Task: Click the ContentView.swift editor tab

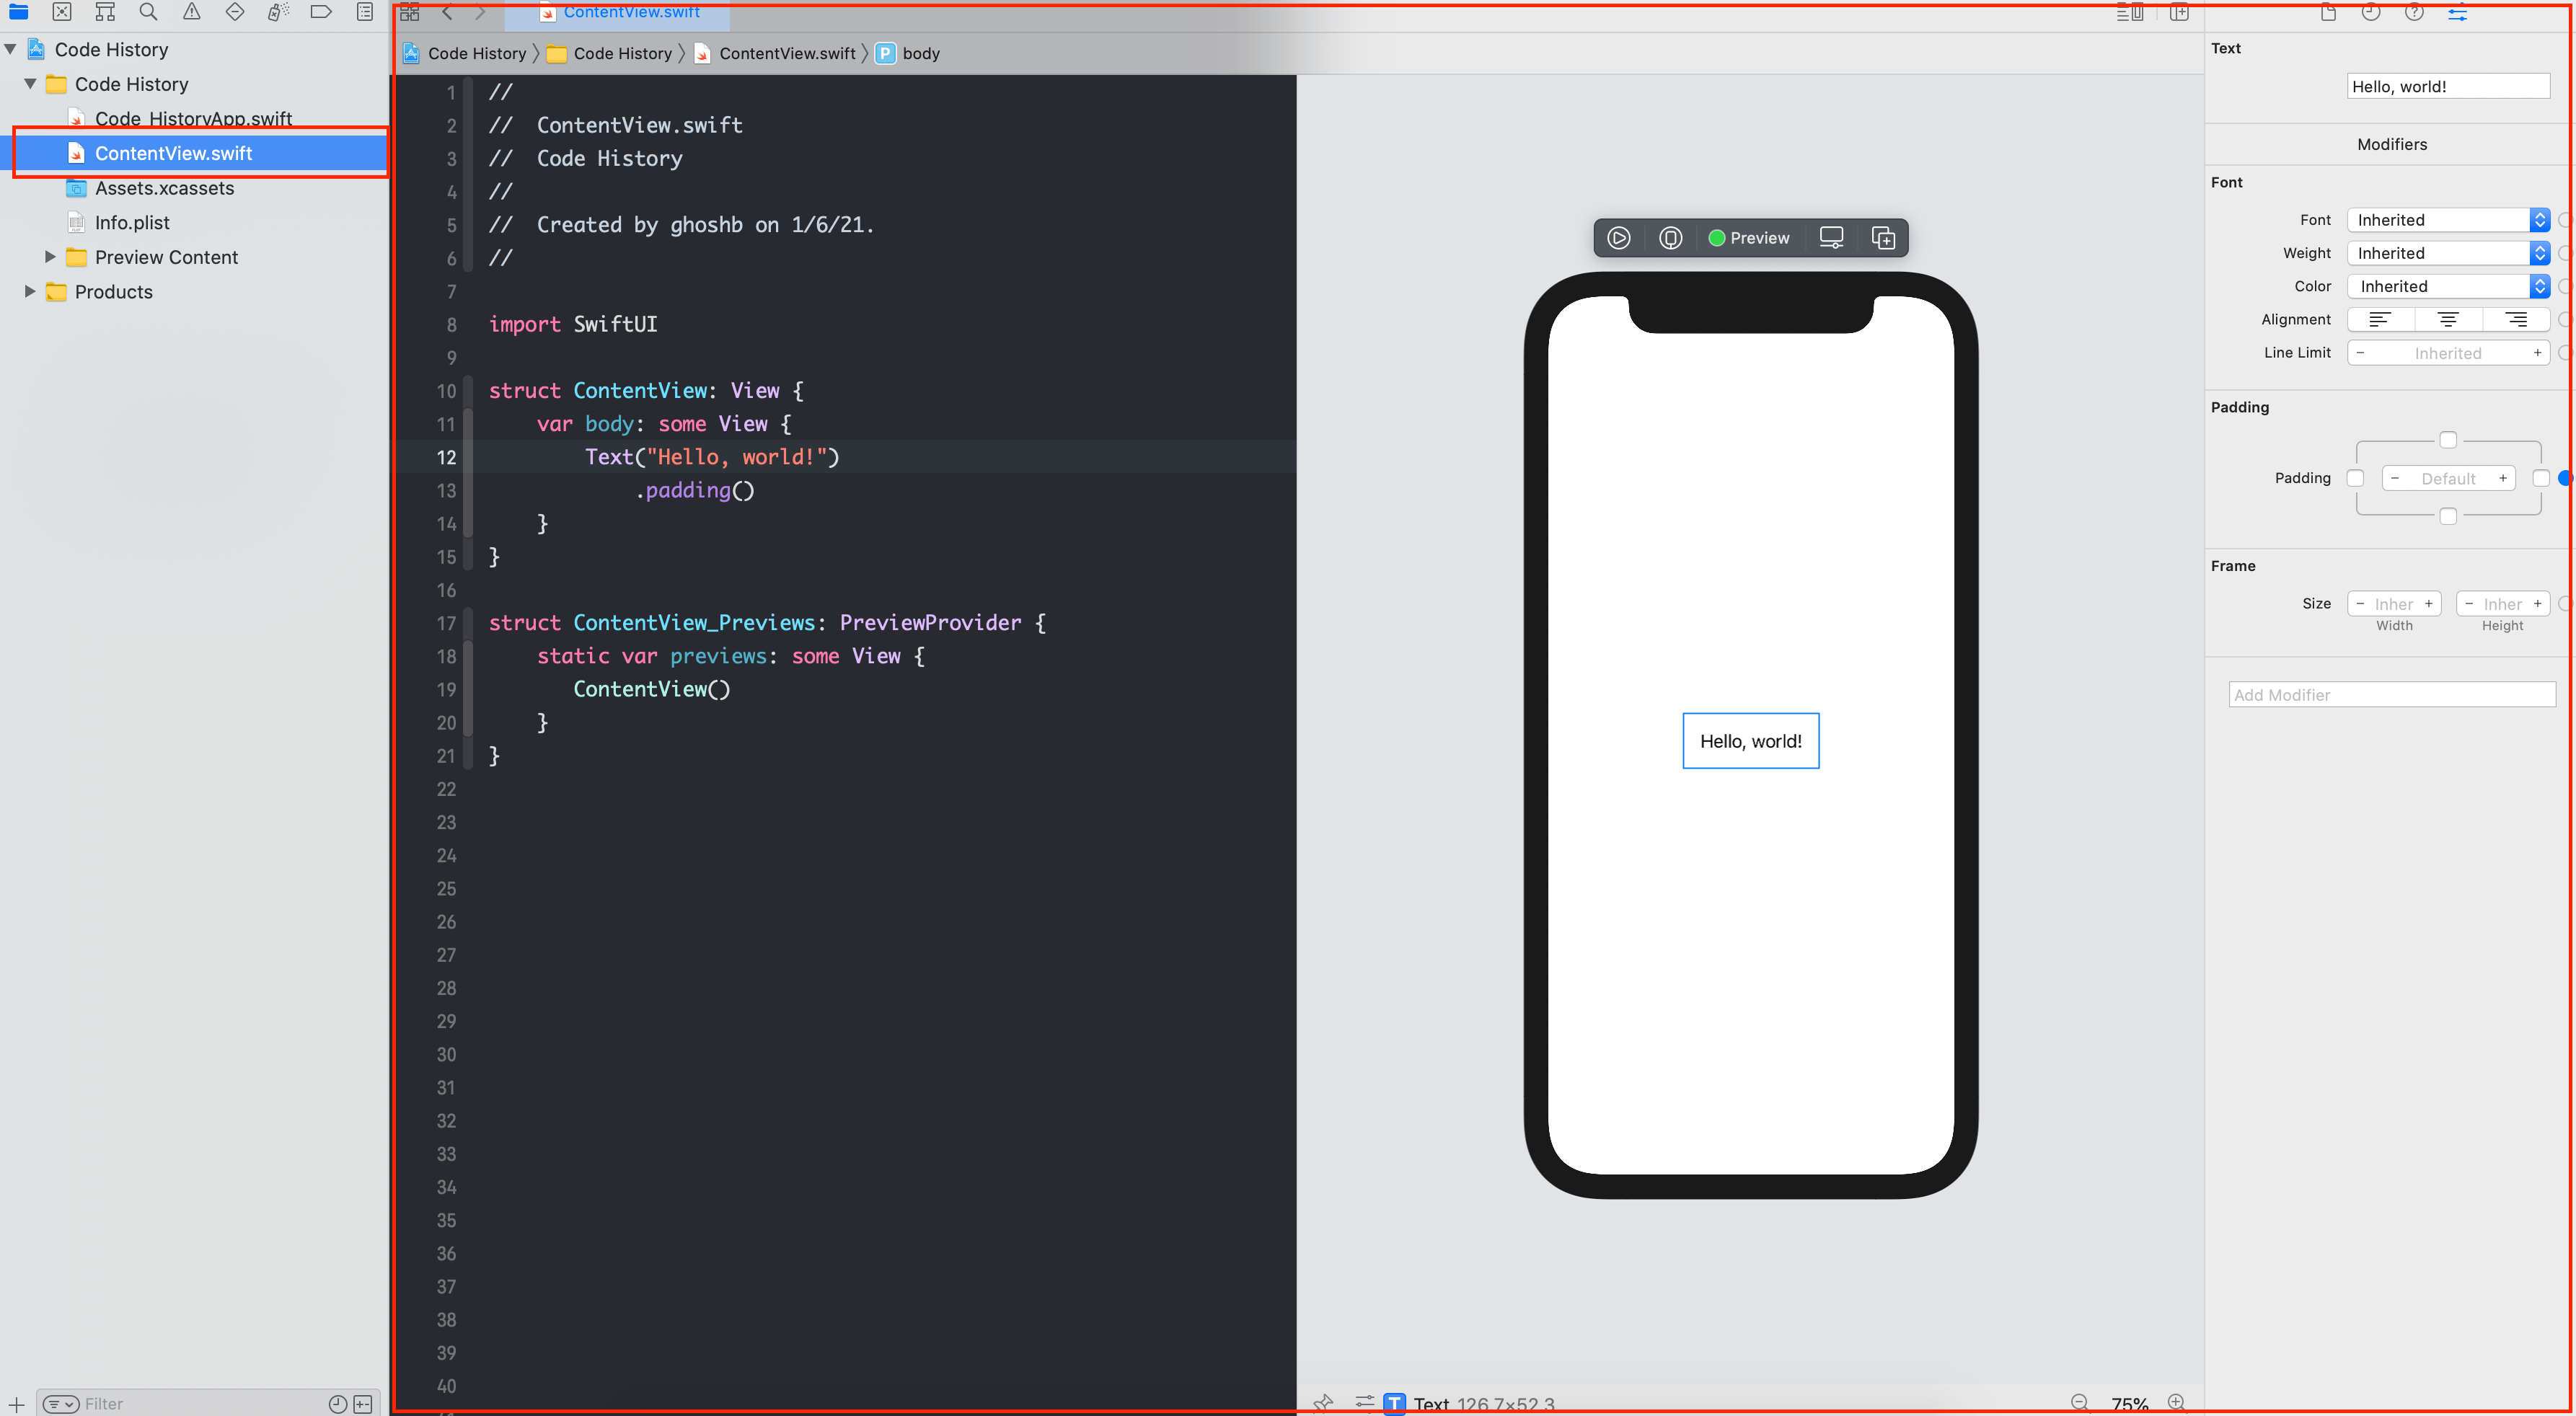Action: [x=630, y=12]
